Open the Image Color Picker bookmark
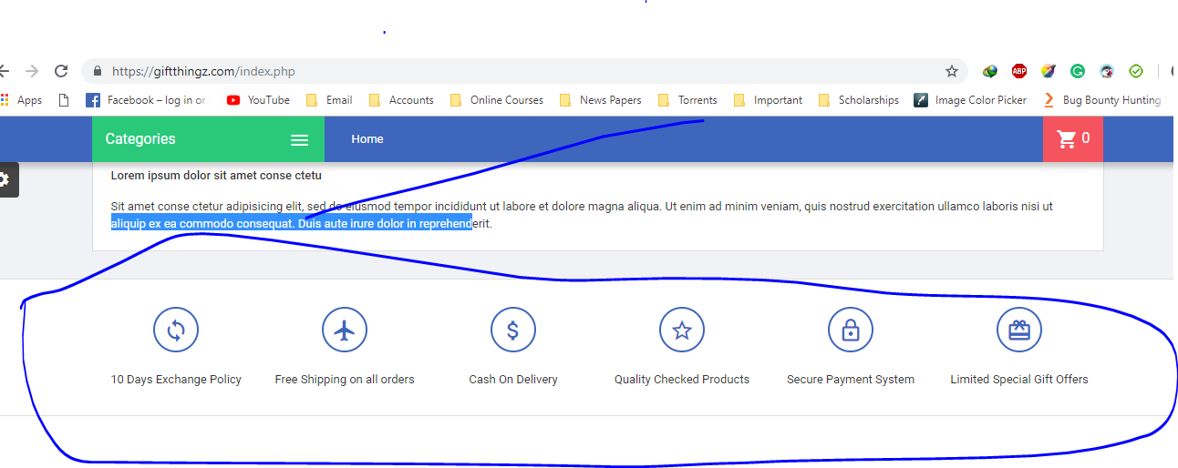The image size is (1178, 468). tap(970, 100)
